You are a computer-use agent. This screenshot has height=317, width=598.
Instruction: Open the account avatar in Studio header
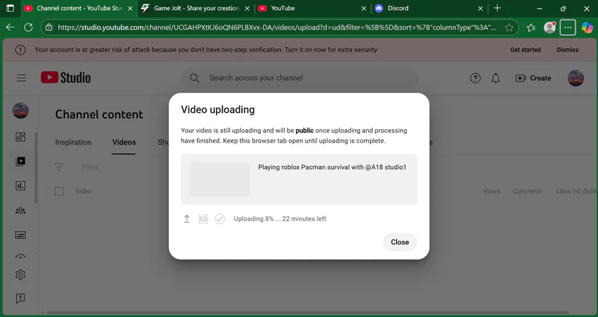pos(575,78)
